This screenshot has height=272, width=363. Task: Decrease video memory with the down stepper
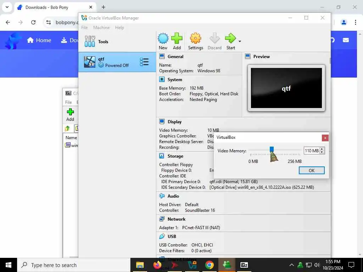pos(322,152)
